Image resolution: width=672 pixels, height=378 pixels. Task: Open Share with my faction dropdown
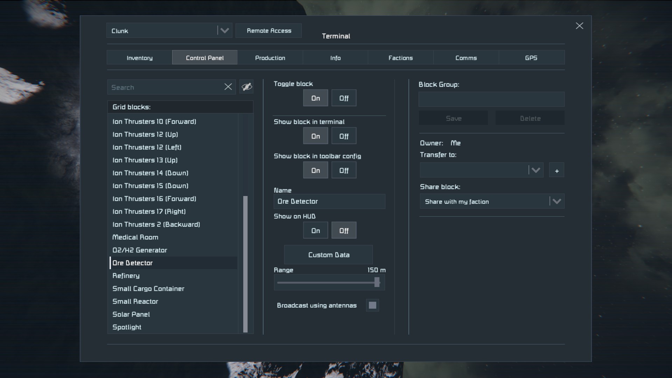[556, 202]
